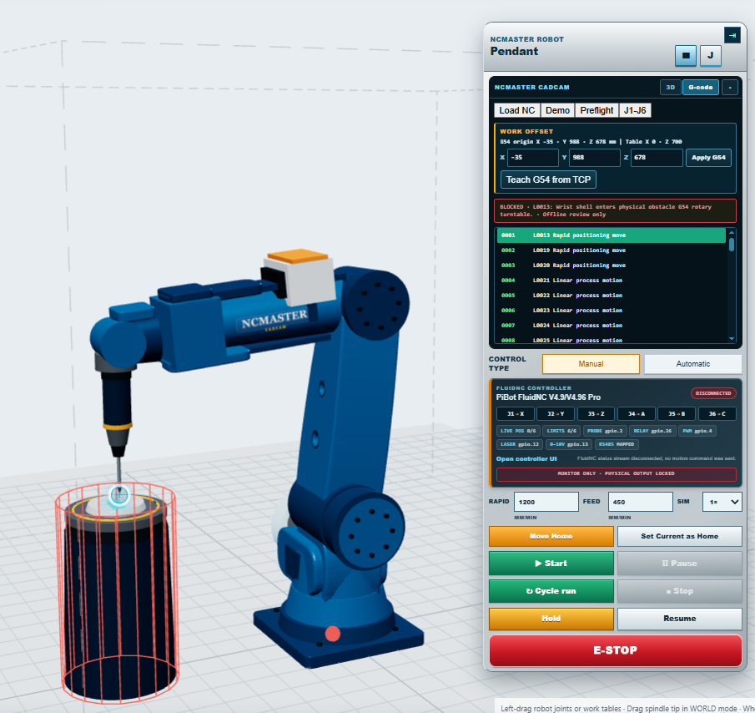Click the PROBE gpio.2 chip
Screen dimensions: 755x713
pos(605,431)
